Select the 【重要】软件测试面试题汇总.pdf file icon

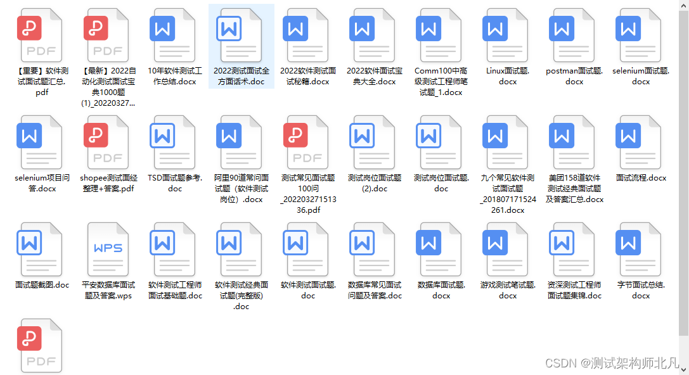click(x=40, y=35)
